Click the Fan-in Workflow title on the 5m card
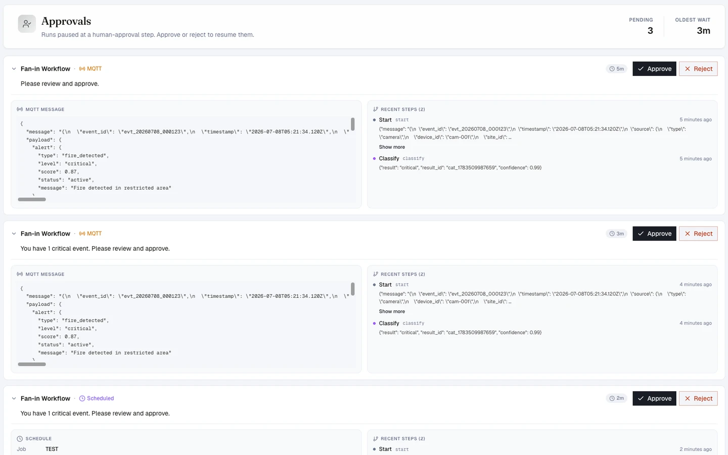728x455 pixels. [x=45, y=69]
